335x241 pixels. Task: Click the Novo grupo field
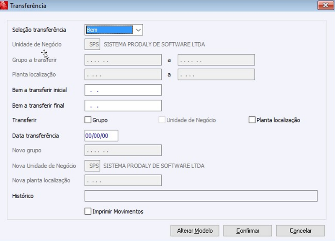click(123, 150)
